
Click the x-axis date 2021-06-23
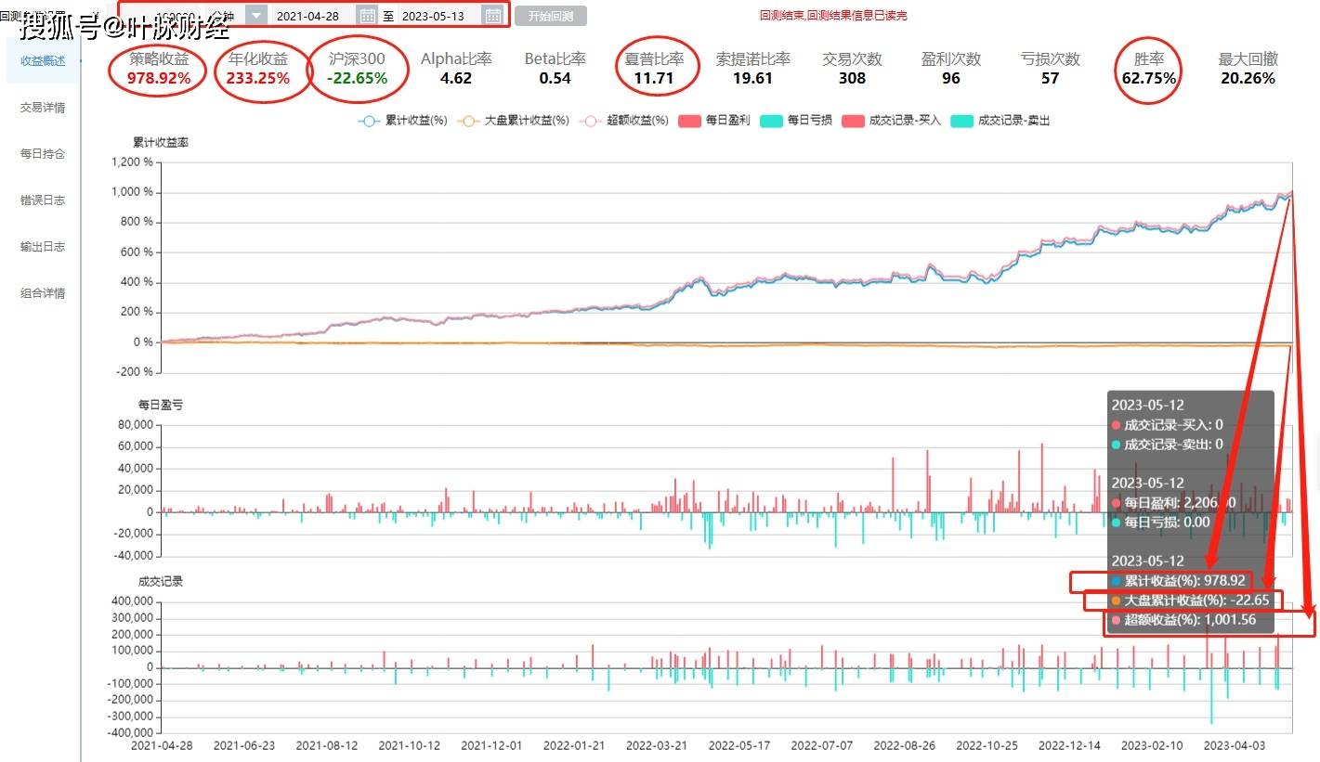[x=245, y=744]
